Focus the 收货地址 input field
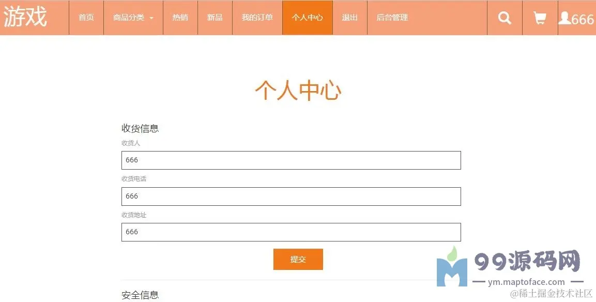Viewport: 596px width, 302px height. click(291, 232)
